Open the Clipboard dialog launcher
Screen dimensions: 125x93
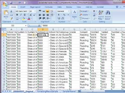[13, 22]
